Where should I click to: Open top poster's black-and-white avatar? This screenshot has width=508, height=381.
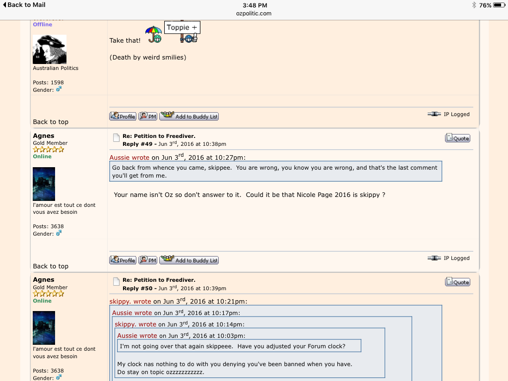pos(50,49)
